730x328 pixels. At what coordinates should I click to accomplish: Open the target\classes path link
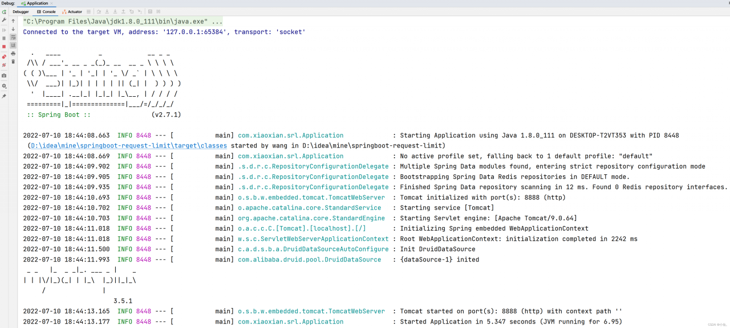pyautogui.click(x=129, y=146)
